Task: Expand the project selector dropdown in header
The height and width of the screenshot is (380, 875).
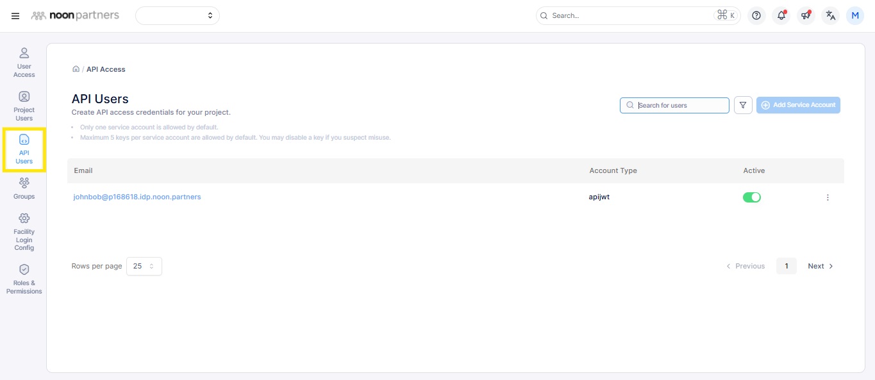Action: 178,16
